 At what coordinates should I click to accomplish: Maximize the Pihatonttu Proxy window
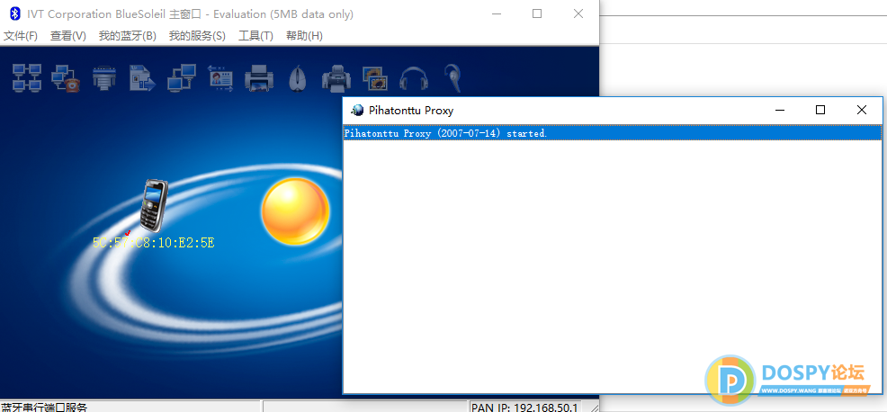point(820,111)
